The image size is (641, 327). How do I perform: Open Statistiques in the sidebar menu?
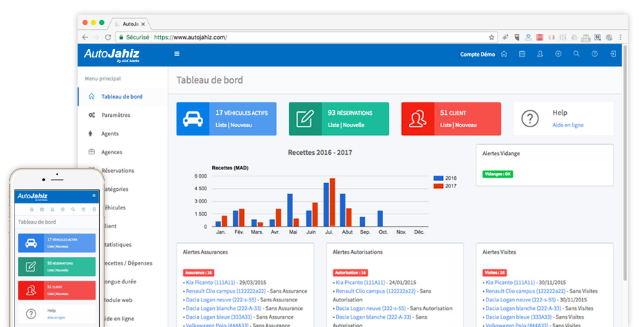coord(118,244)
